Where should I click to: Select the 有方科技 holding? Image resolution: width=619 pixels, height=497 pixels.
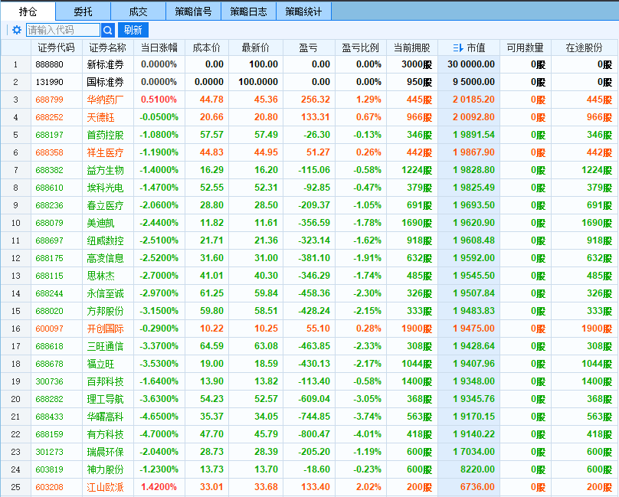[106, 434]
